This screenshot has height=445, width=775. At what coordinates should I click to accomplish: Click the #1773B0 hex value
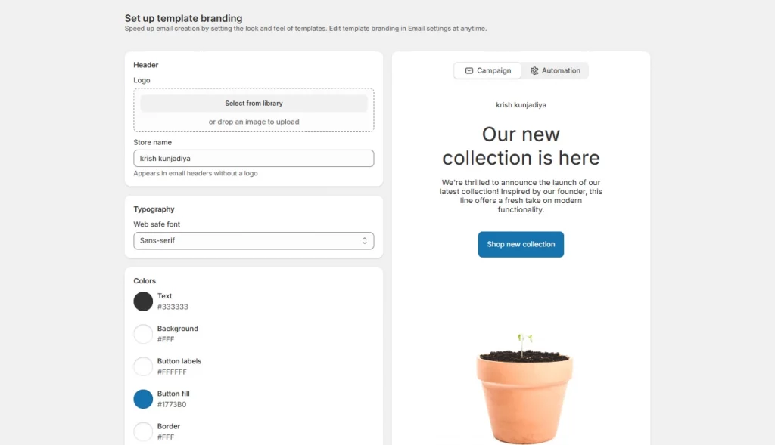click(x=172, y=405)
